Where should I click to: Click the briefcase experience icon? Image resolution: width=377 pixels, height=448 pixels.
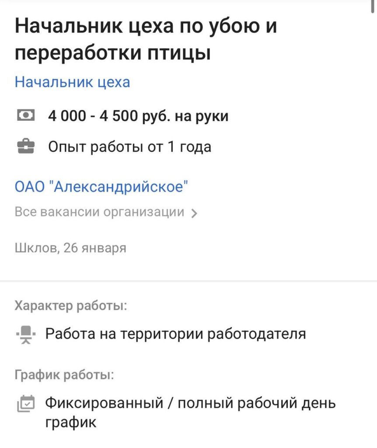[x=25, y=147]
